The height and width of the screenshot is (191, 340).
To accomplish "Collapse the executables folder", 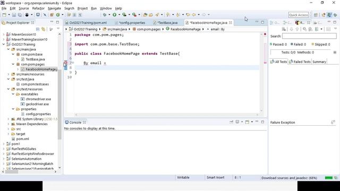I will [13, 94].
